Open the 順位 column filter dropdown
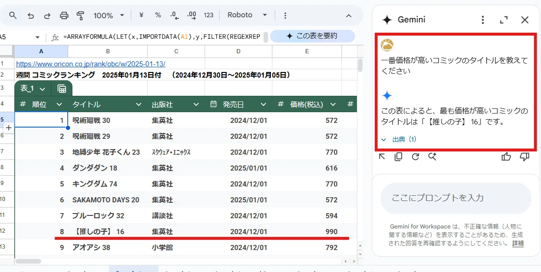 point(59,104)
